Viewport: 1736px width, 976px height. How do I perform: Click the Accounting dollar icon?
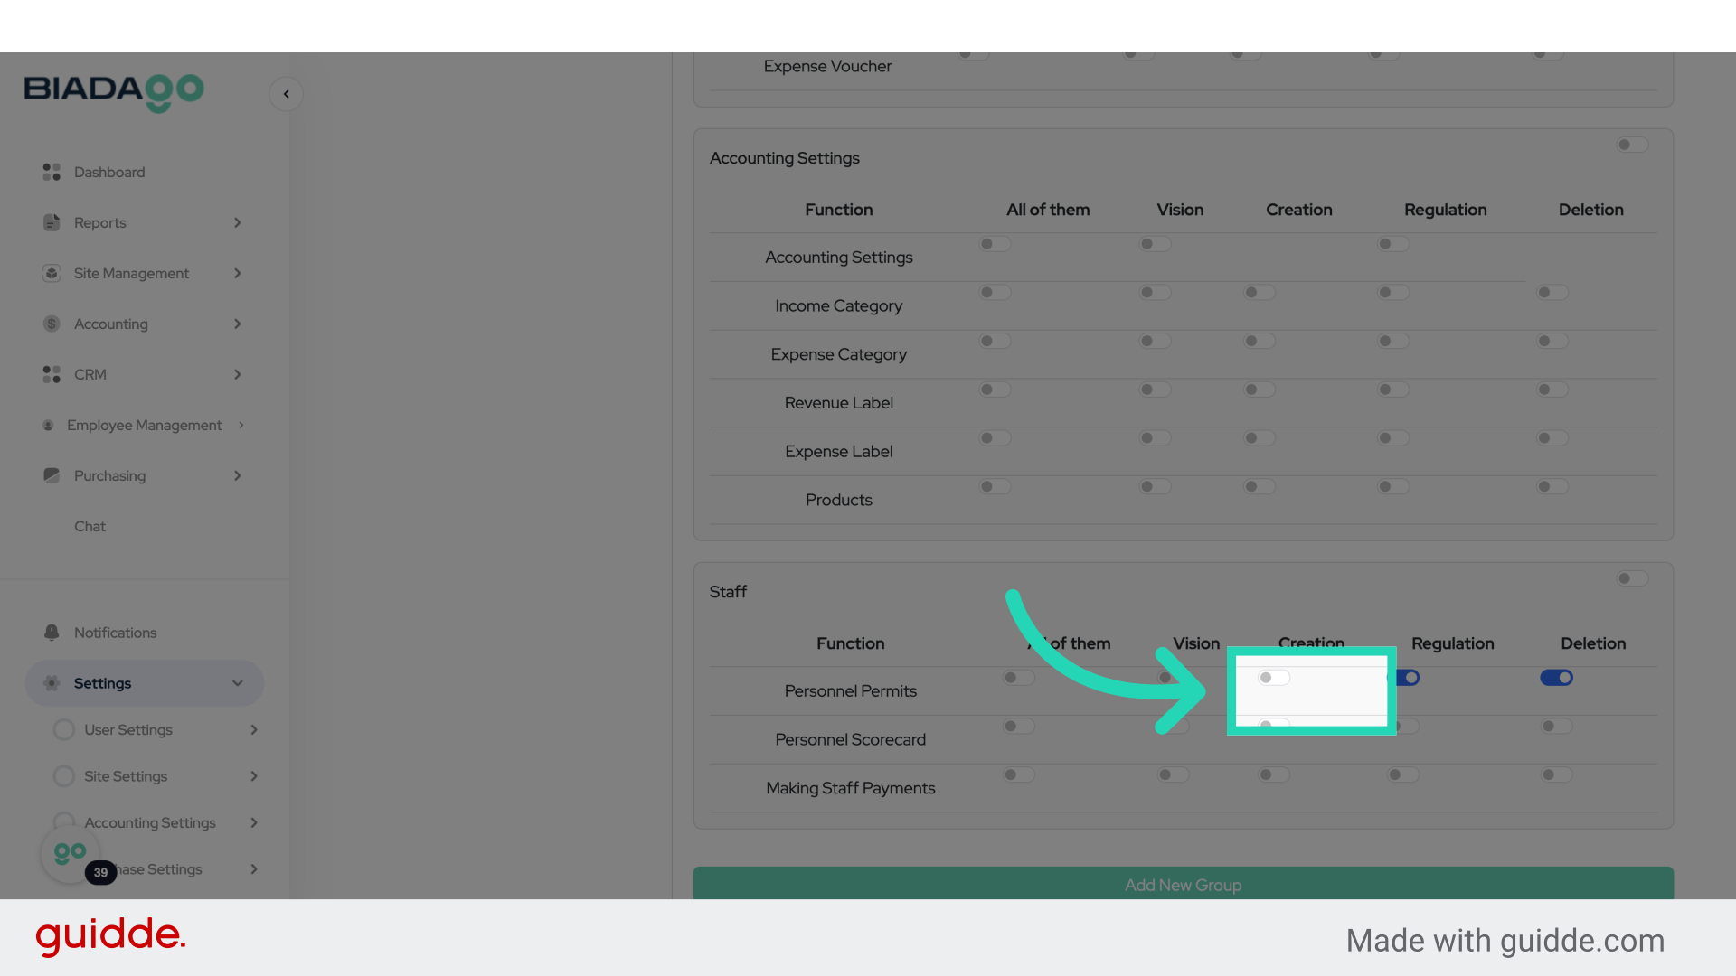coord(52,324)
